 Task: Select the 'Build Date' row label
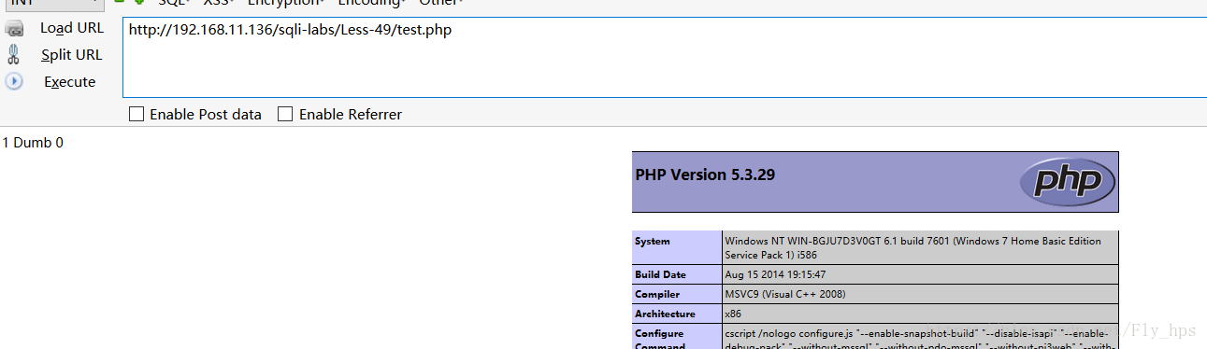661,275
